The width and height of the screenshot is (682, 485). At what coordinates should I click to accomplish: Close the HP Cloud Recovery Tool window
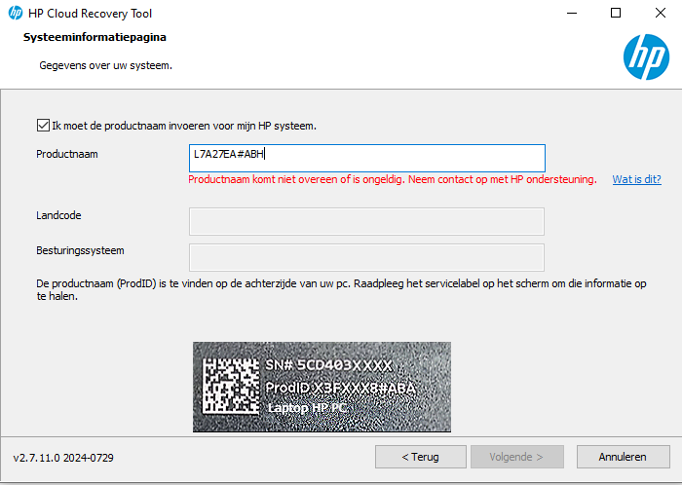coord(661,13)
